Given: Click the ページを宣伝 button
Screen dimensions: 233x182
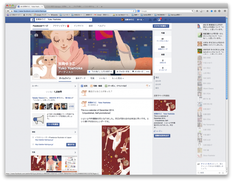Looking at the screenshot, I should (x=53, y=124).
